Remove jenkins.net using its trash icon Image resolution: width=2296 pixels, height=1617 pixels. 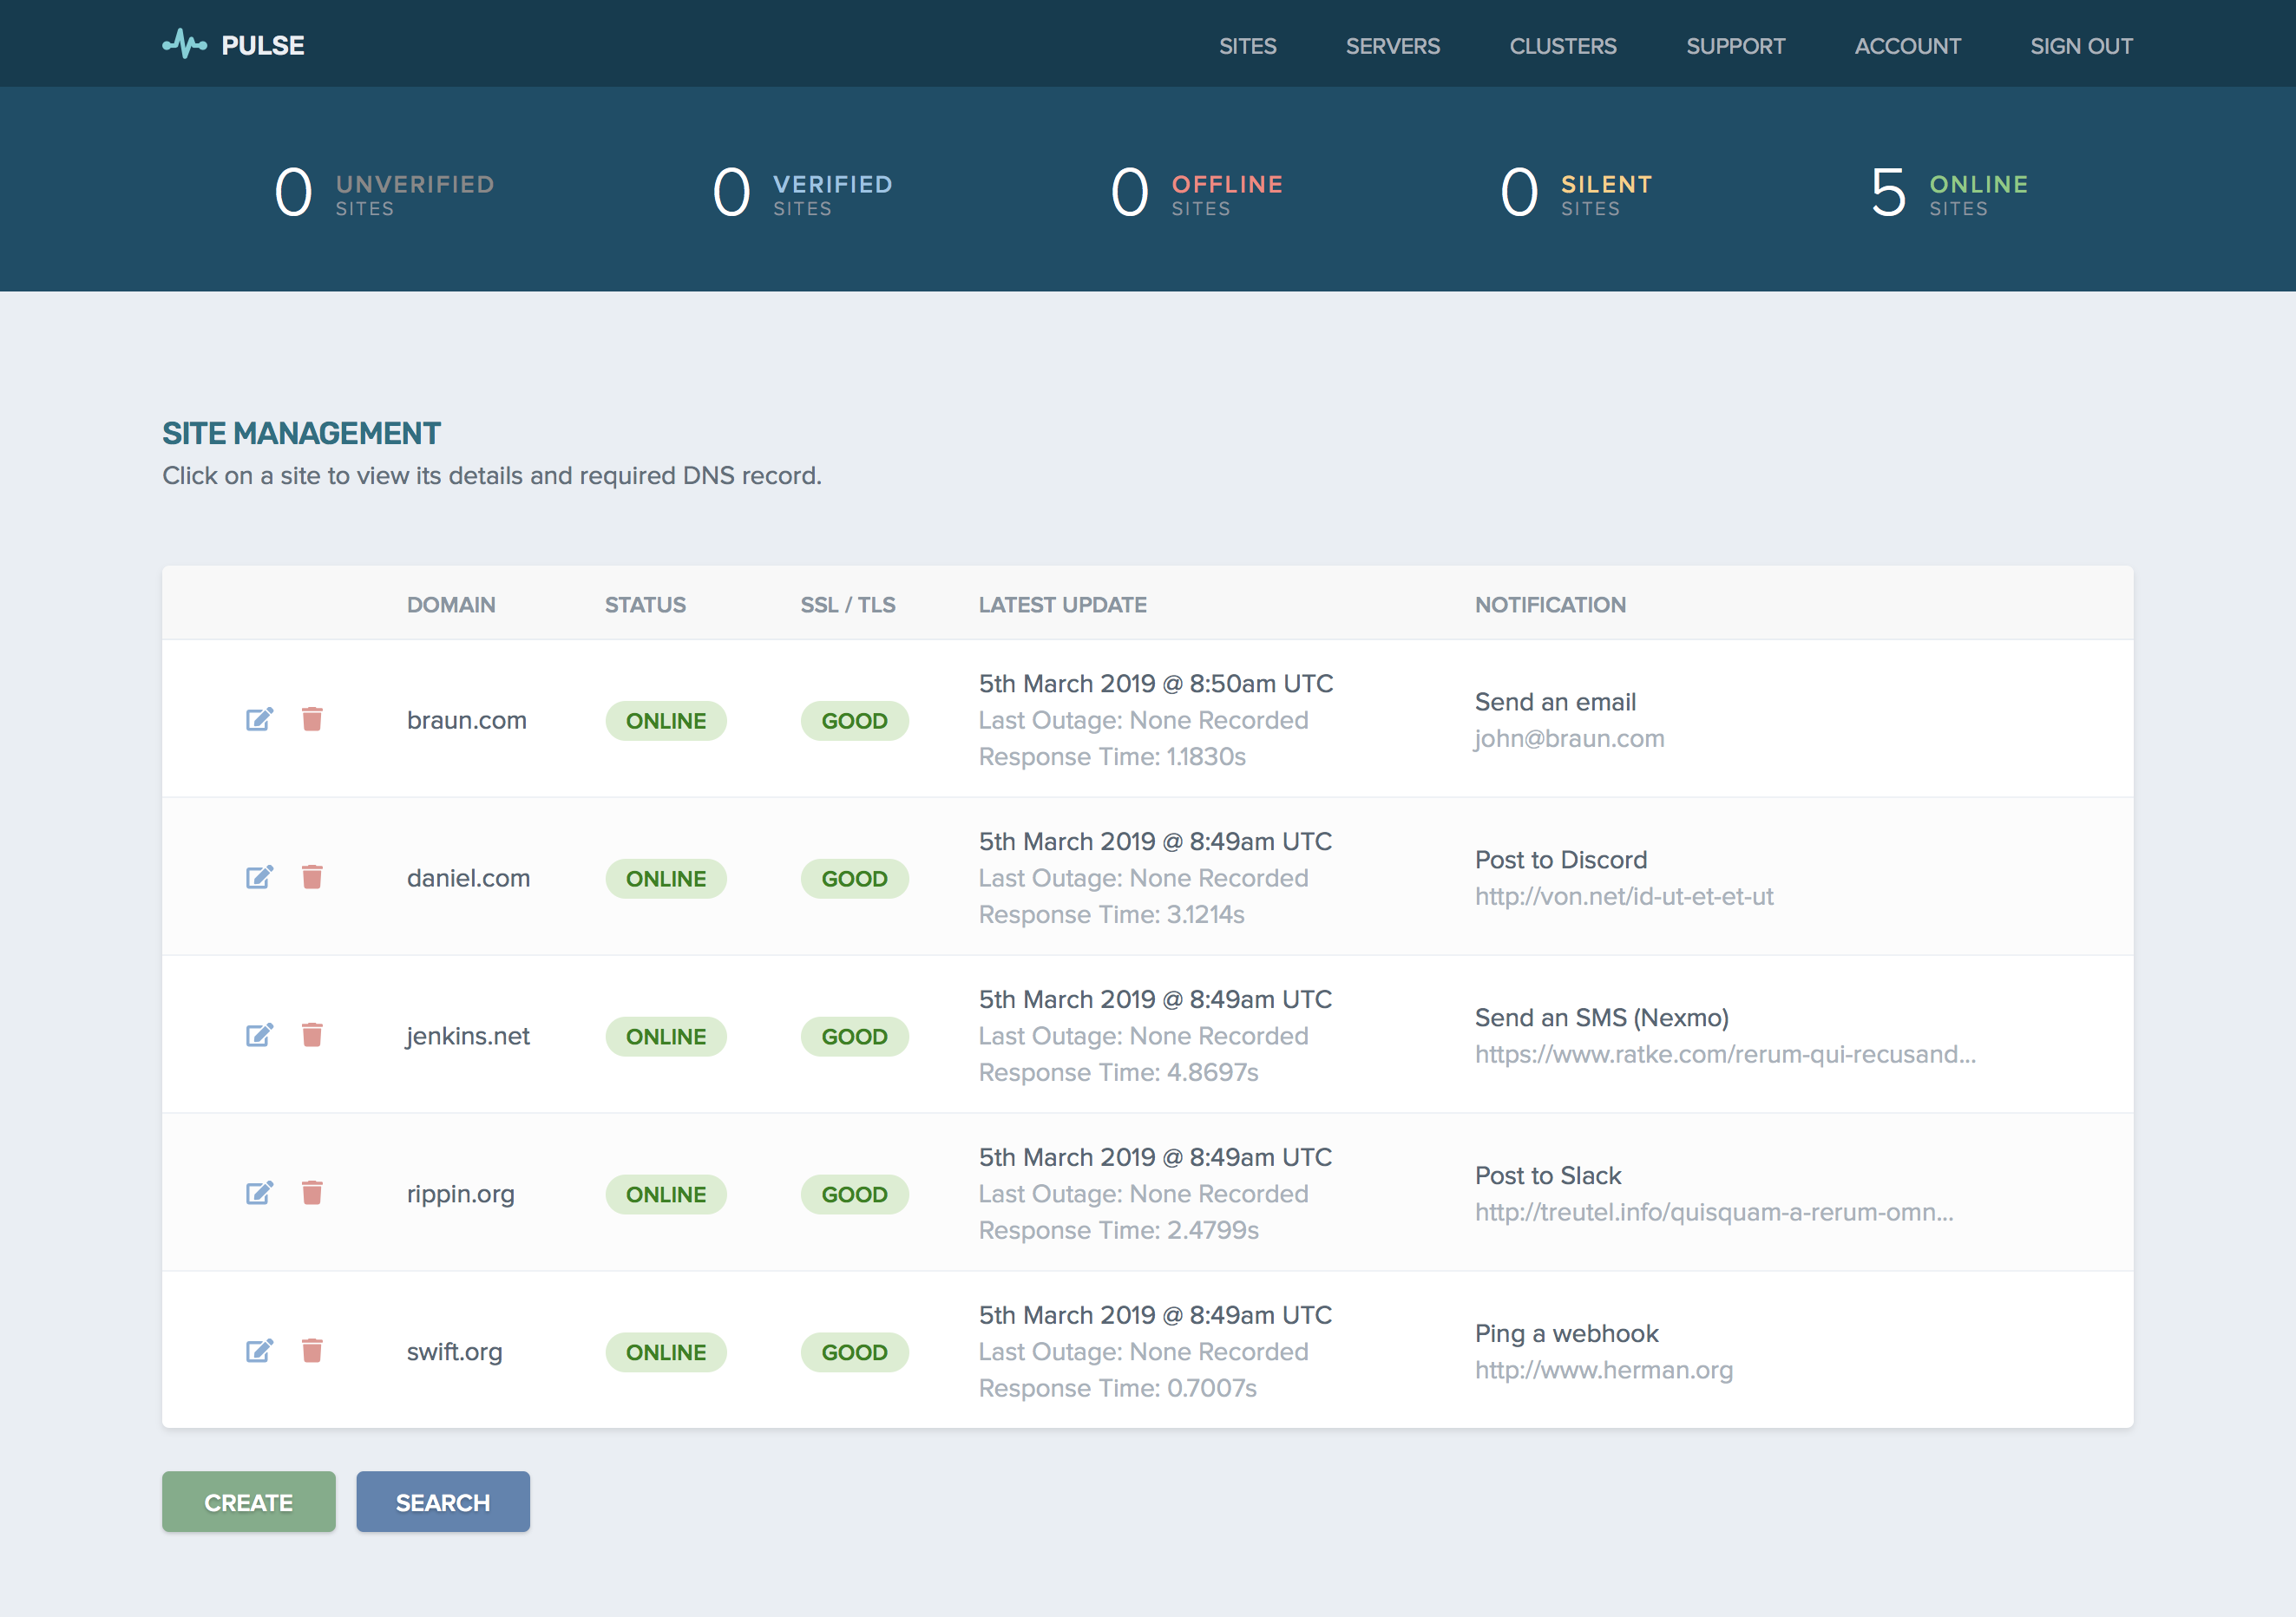click(312, 1036)
